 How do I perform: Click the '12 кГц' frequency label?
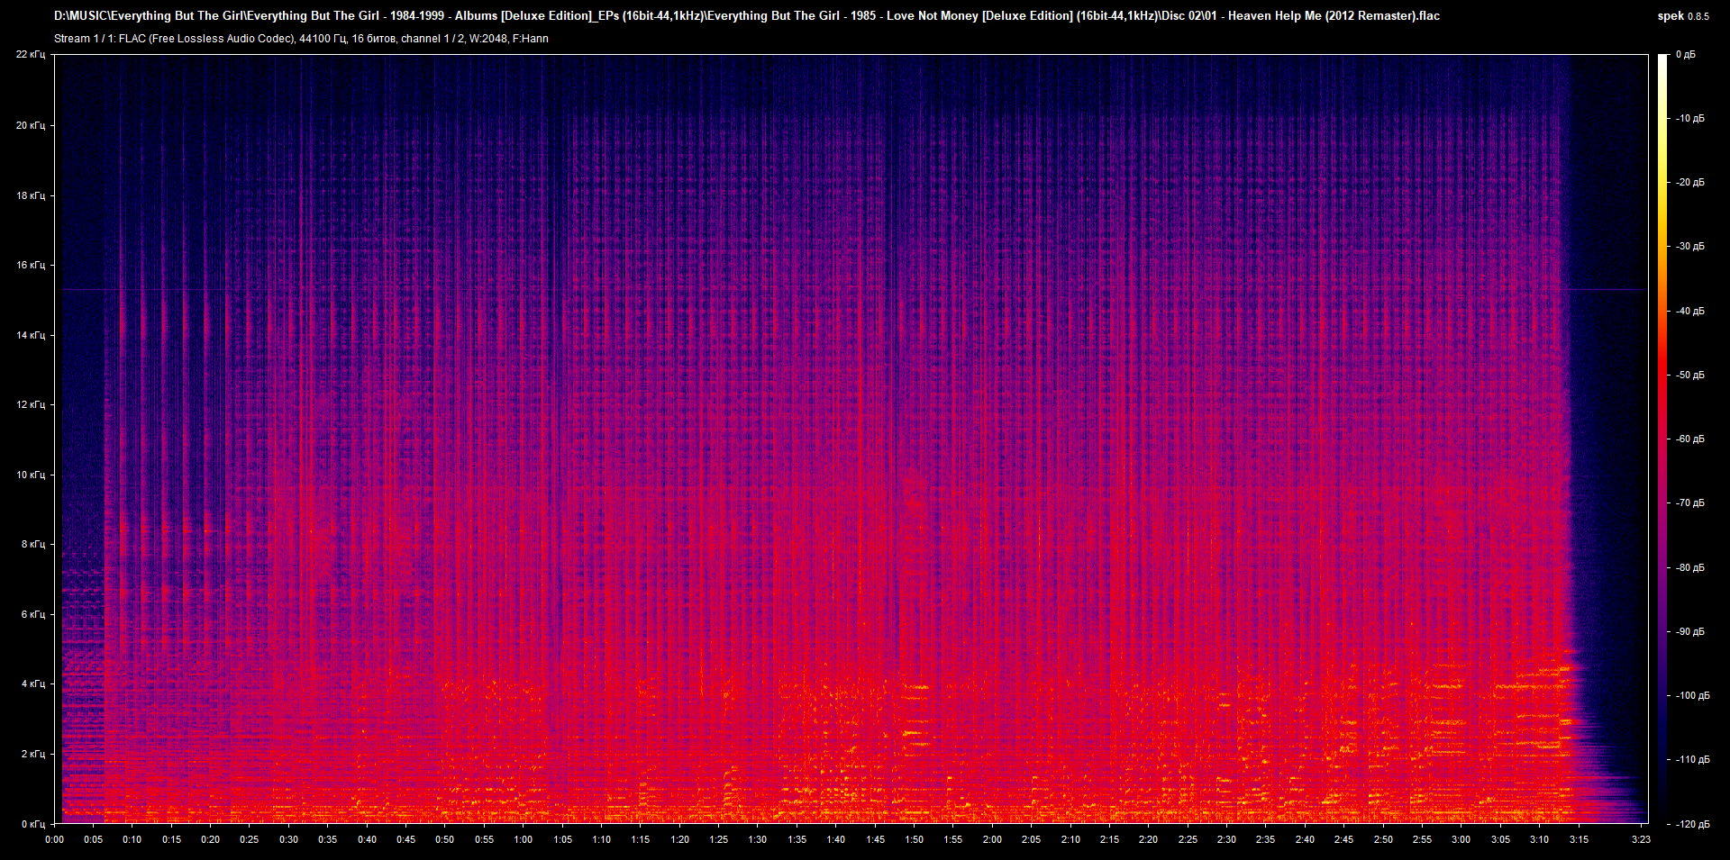30,404
